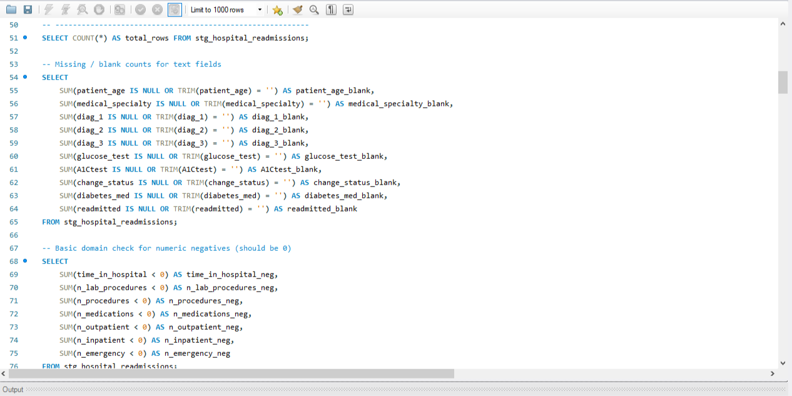
Task: Save the script with the floppy disk icon
Action: point(28,9)
